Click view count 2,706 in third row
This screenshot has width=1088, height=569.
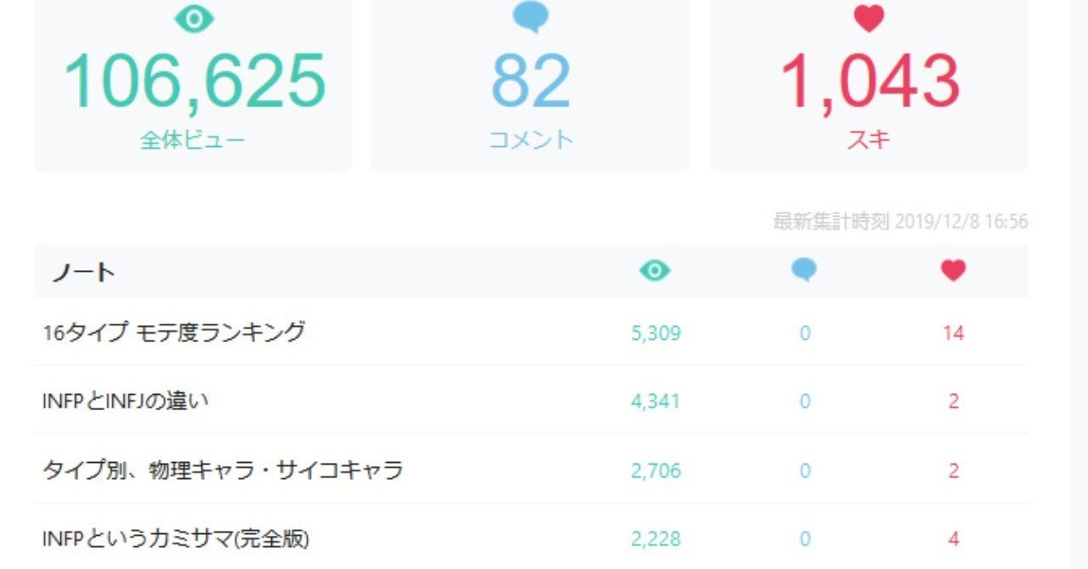pyautogui.click(x=655, y=470)
